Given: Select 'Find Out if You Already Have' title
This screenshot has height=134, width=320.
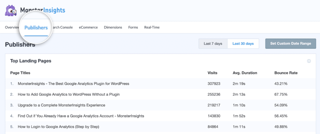Looking at the screenshot, I should pyautogui.click(x=81, y=116).
